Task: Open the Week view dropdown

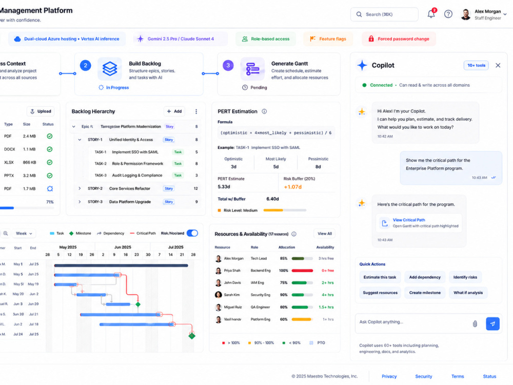Action: point(24,234)
